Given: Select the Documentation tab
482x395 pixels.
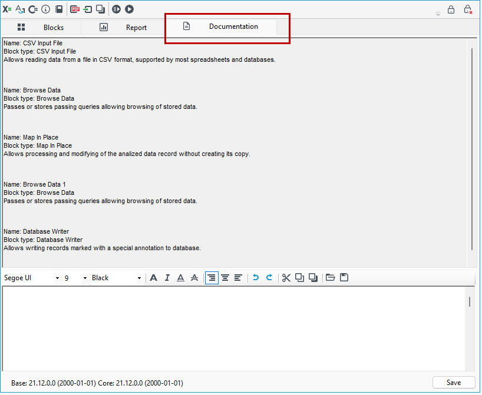Looking at the screenshot, I should [x=221, y=26].
